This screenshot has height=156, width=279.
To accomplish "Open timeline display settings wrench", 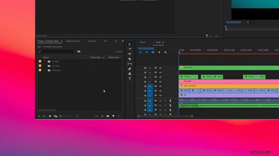I will click(166, 52).
